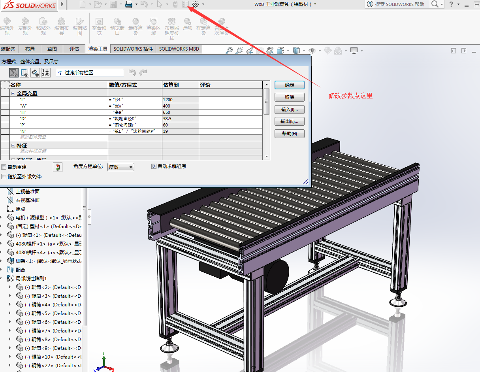Click Previous View icon
Screen dimensions: 480x372
(250, 51)
